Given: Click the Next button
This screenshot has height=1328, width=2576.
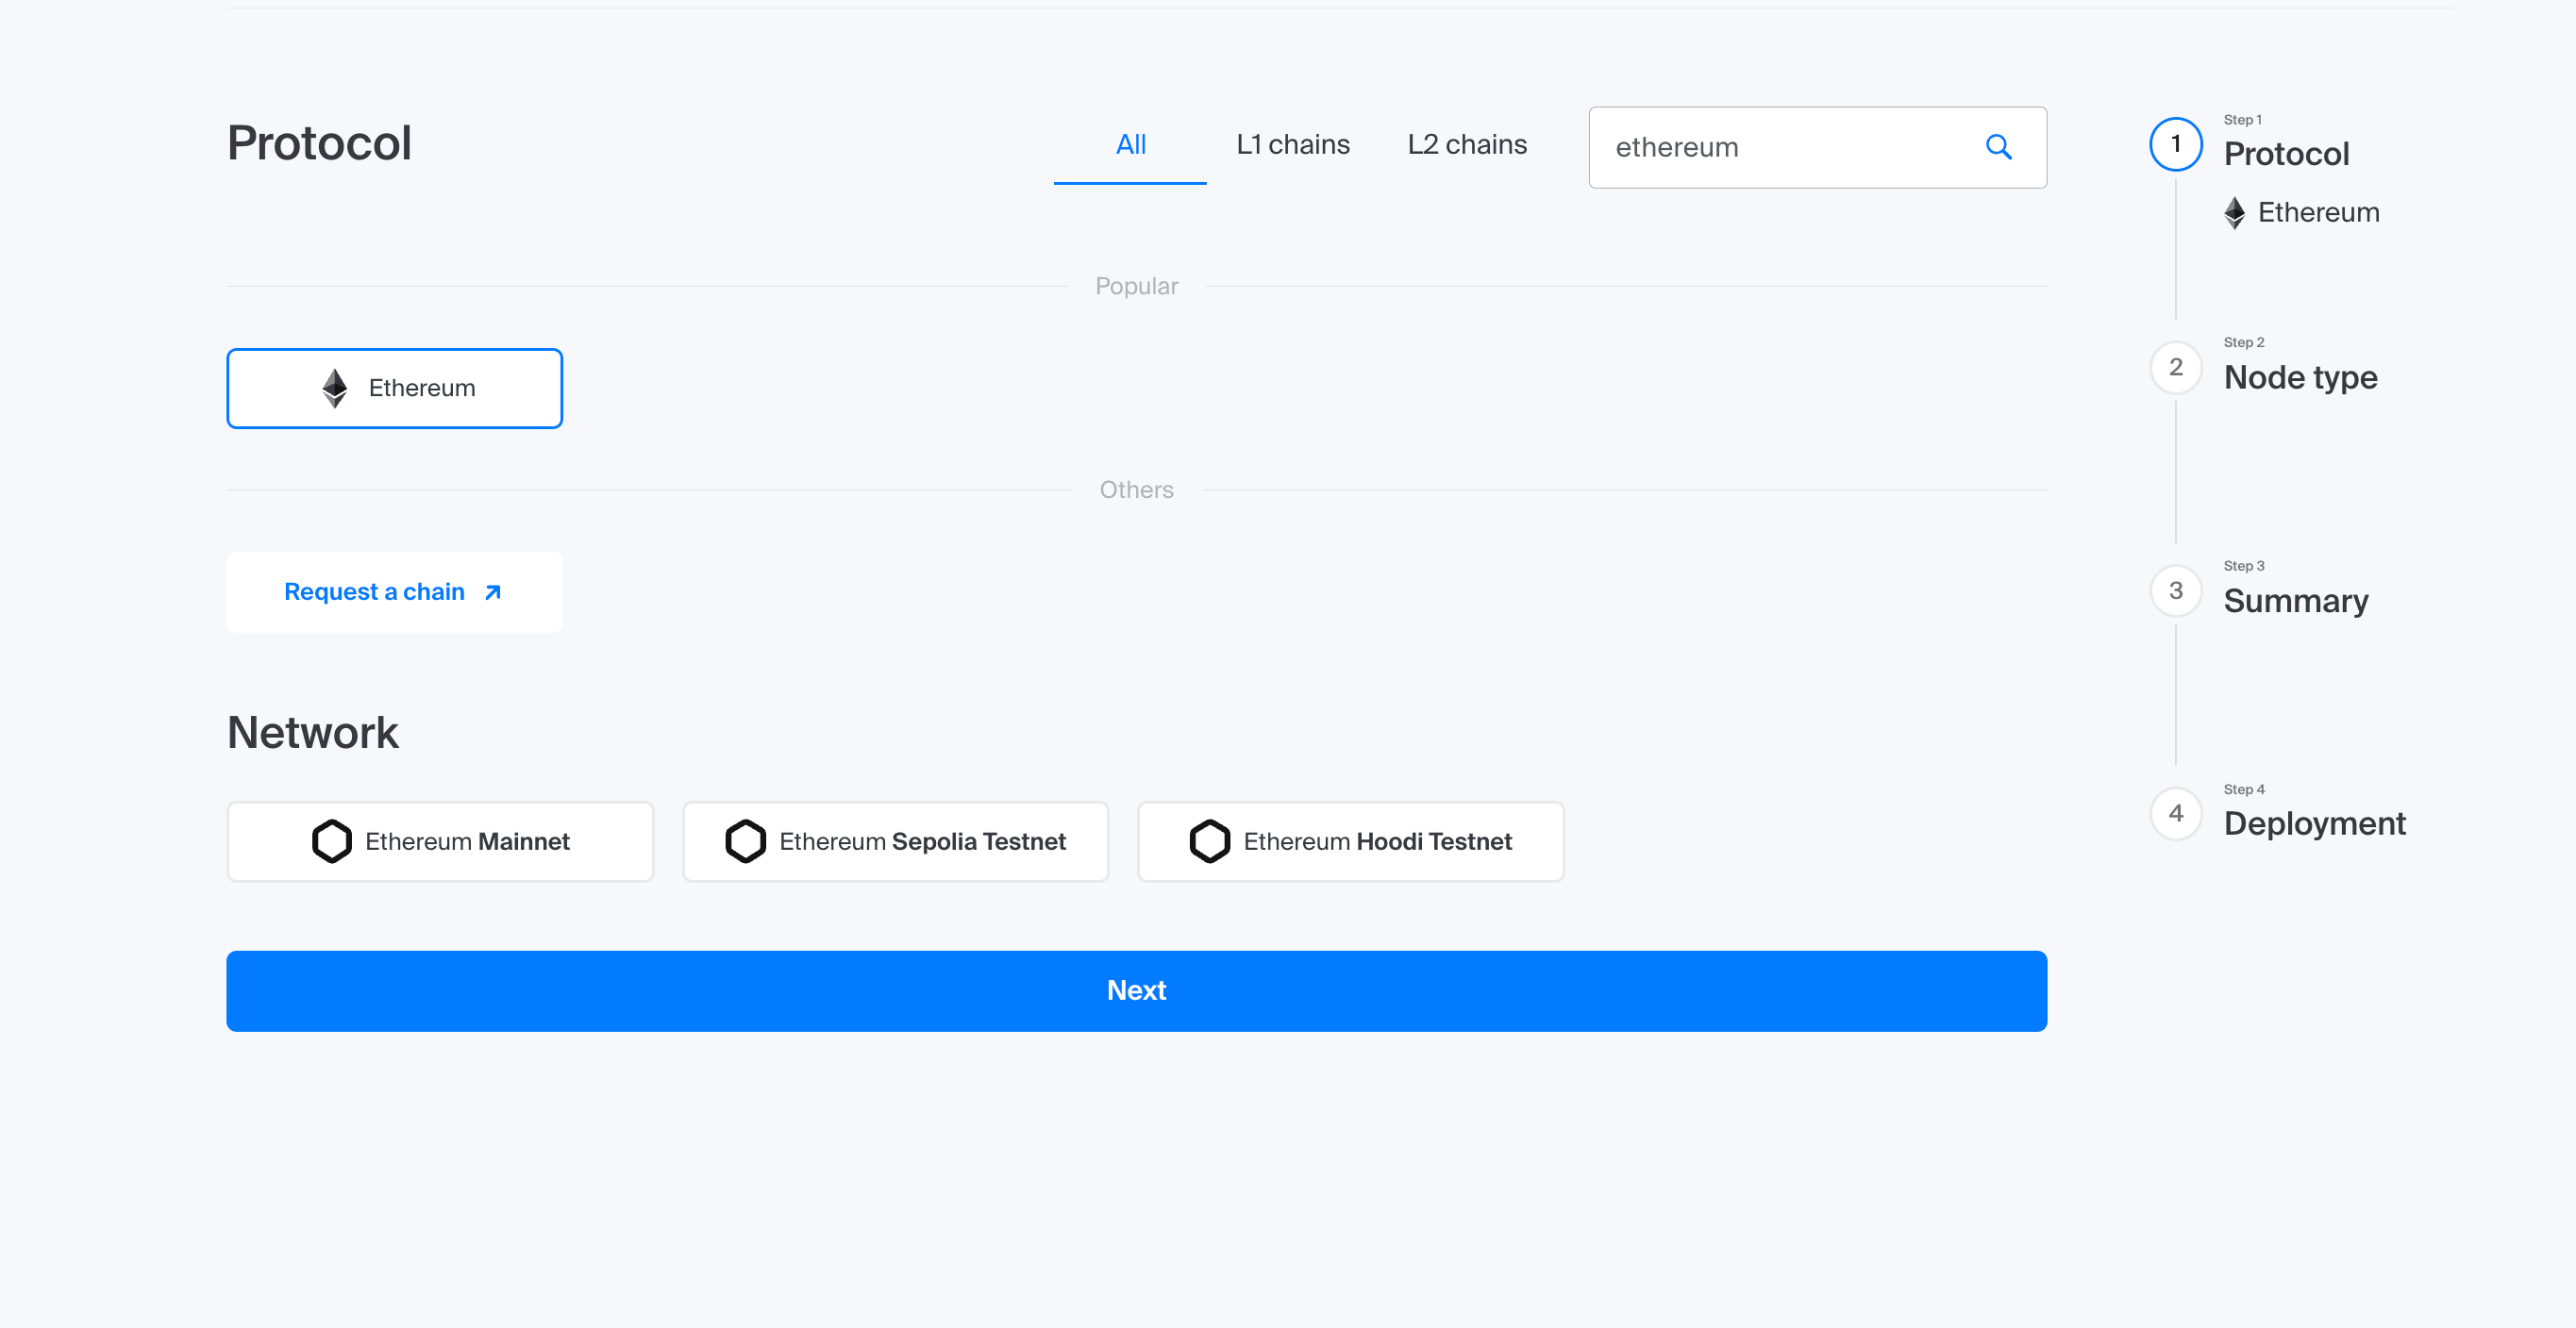Looking at the screenshot, I should 1137,991.
